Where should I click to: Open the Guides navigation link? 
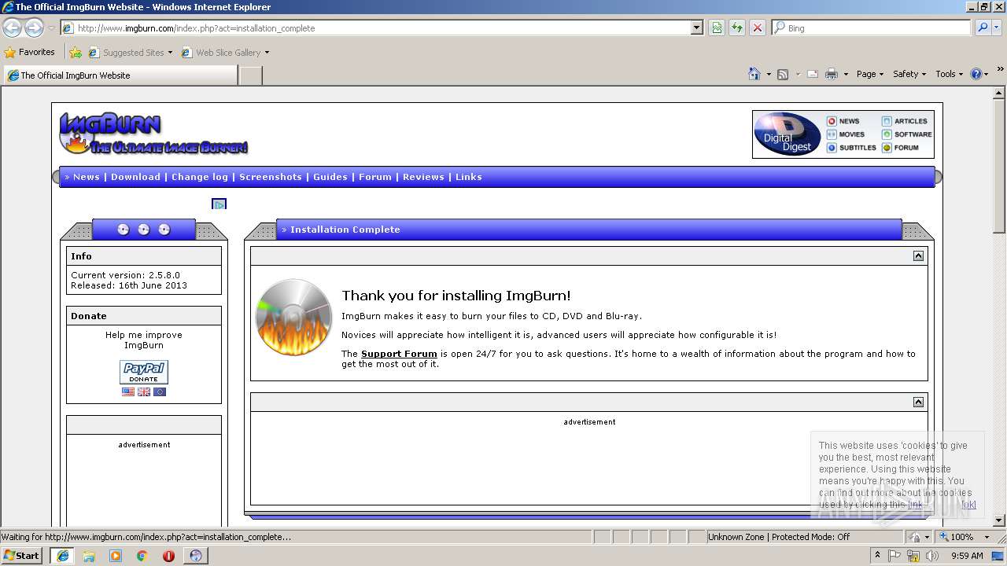tap(330, 177)
